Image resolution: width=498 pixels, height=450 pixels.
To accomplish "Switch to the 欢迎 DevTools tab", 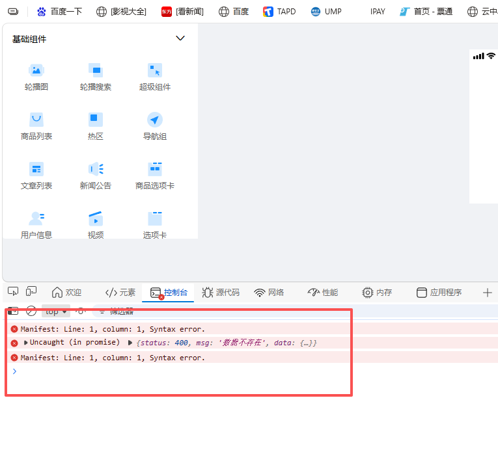I will pos(66,292).
